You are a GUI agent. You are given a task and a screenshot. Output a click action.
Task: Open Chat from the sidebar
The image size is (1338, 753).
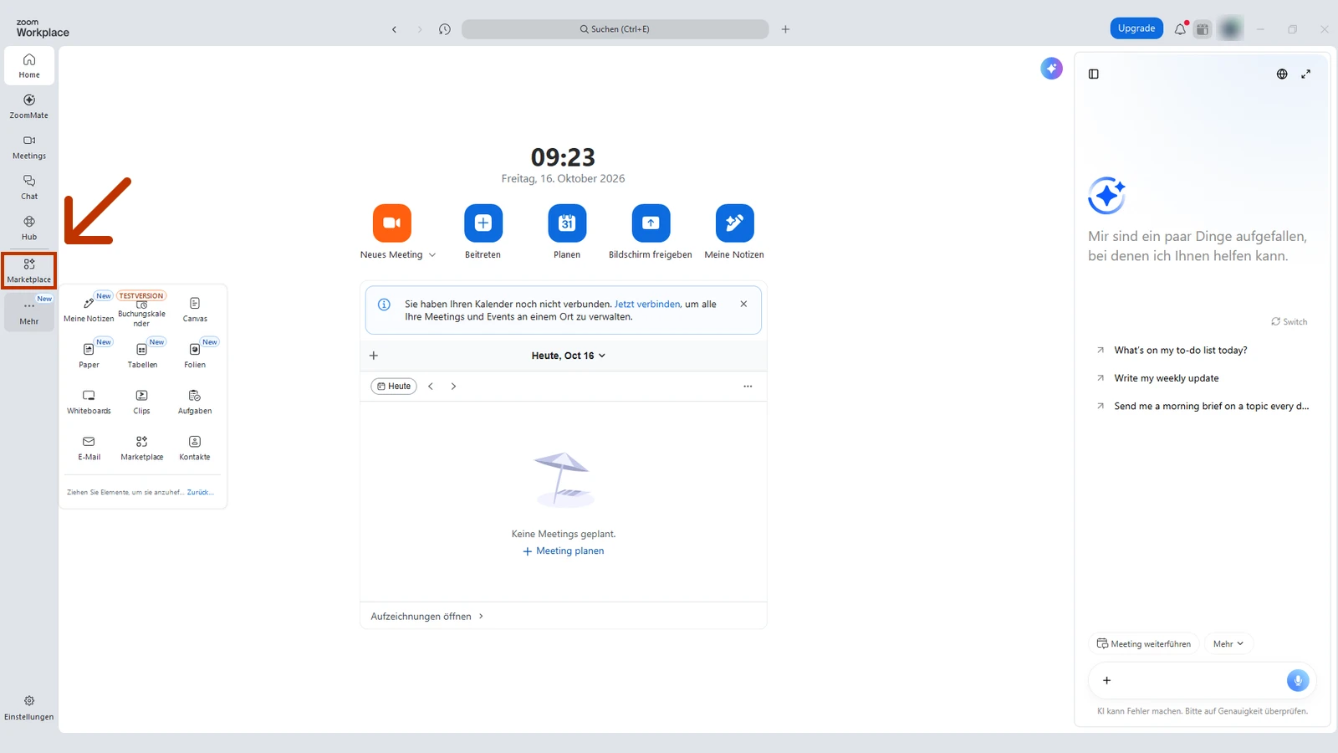(29, 187)
